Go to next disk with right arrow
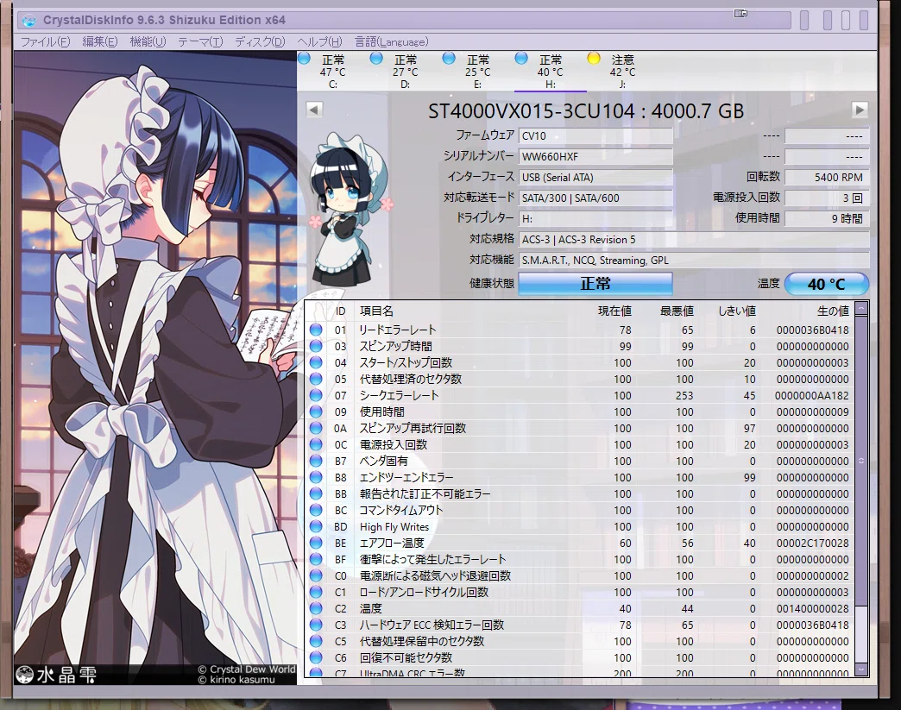The width and height of the screenshot is (901, 710). 860,110
